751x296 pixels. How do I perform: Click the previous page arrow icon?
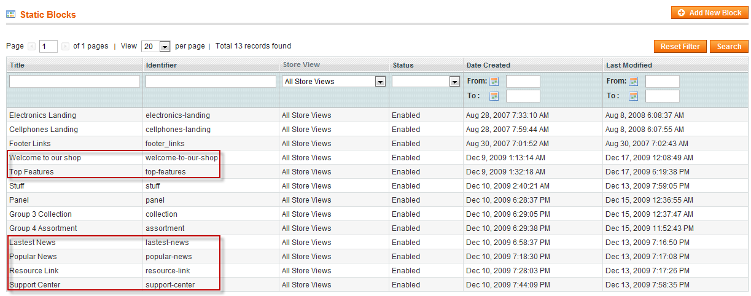[x=32, y=46]
